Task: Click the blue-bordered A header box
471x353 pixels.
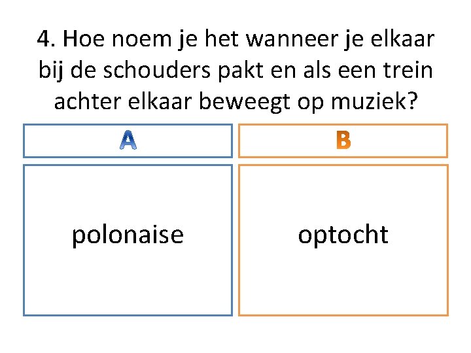Action: [x=128, y=141]
